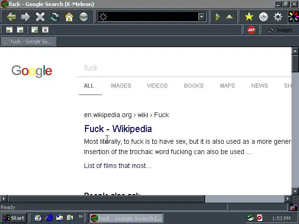299x224 pixels.
Task: Stop page loading with X icon
Action: click(x=40, y=17)
